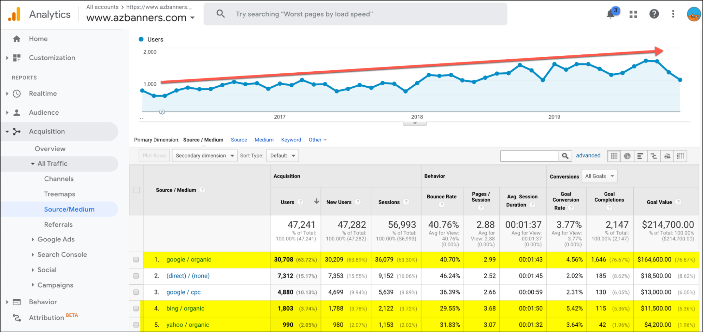
Task: Open the Other primary dimension dropdown
Action: [x=318, y=140]
